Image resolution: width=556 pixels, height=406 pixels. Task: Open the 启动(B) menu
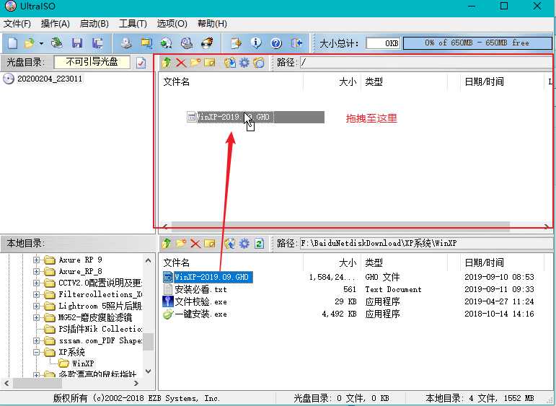pos(94,24)
